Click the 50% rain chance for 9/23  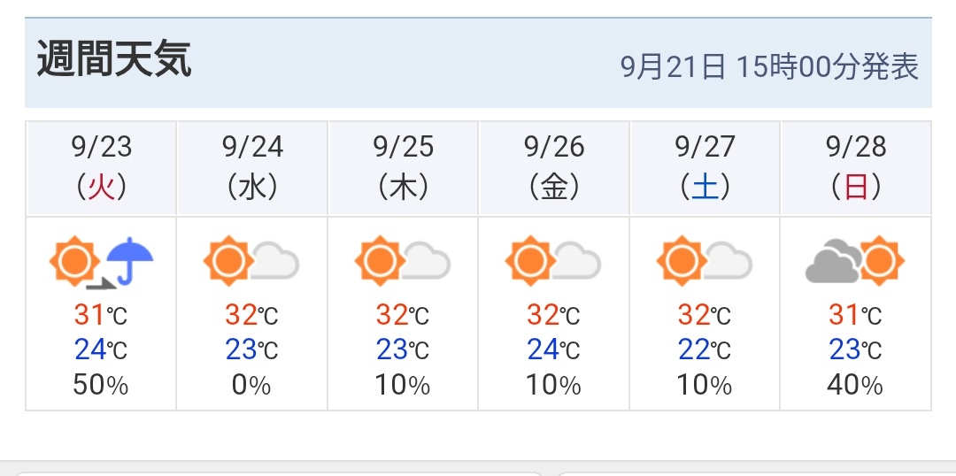[x=102, y=385]
